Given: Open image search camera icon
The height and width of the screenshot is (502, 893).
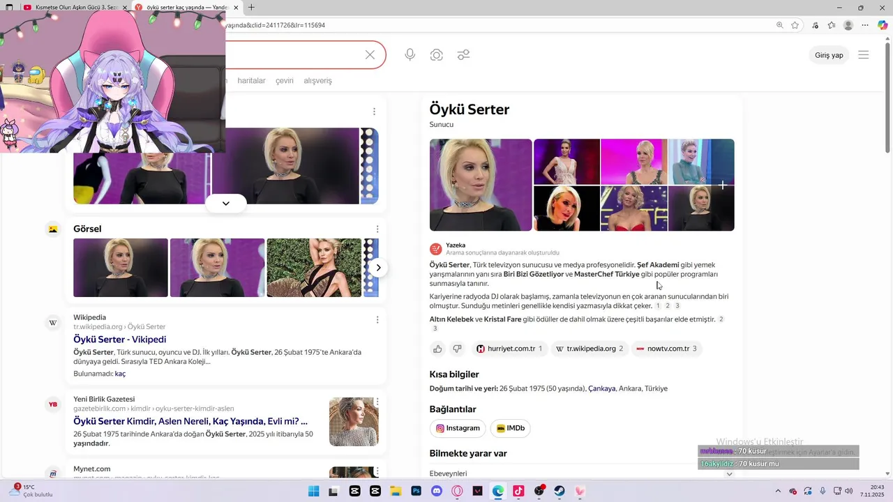Looking at the screenshot, I should pyautogui.click(x=437, y=54).
